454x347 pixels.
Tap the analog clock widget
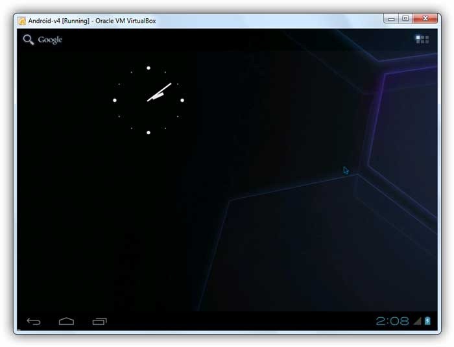pos(149,101)
